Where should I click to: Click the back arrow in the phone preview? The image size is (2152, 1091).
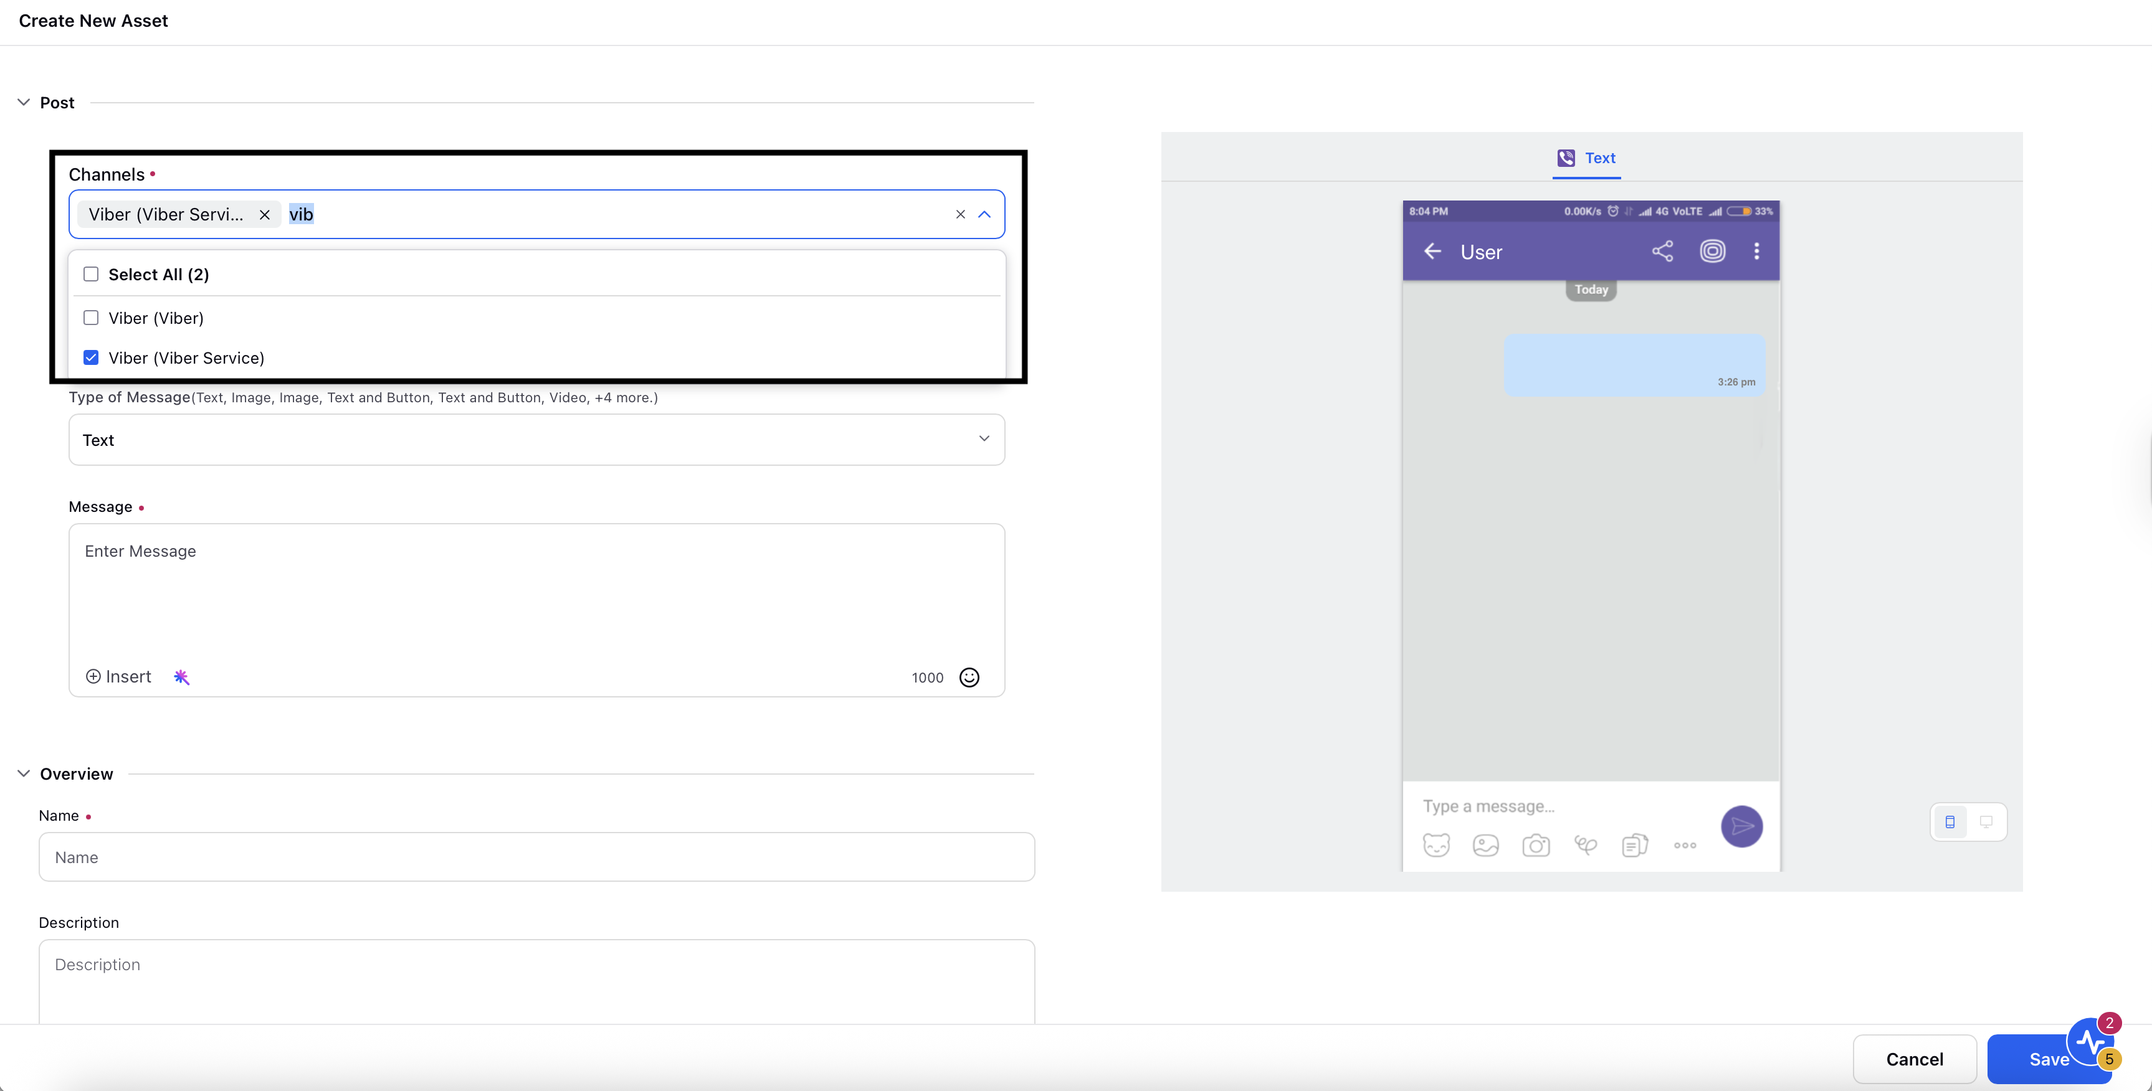tap(1433, 251)
